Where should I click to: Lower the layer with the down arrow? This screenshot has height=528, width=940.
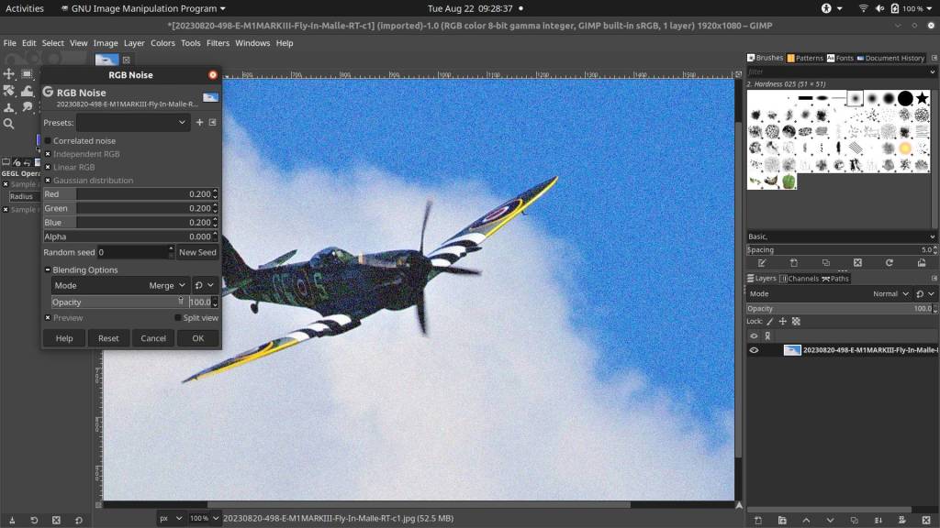(x=830, y=521)
